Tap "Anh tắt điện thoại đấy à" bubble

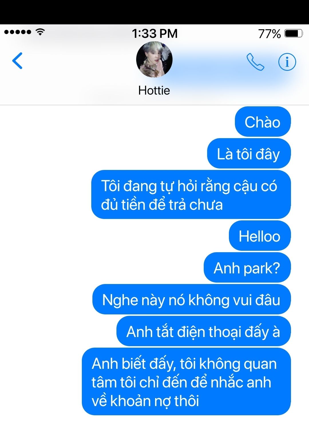point(203,331)
